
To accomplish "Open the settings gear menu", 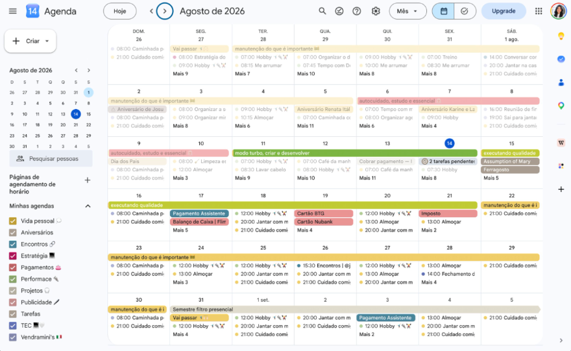I will [376, 11].
